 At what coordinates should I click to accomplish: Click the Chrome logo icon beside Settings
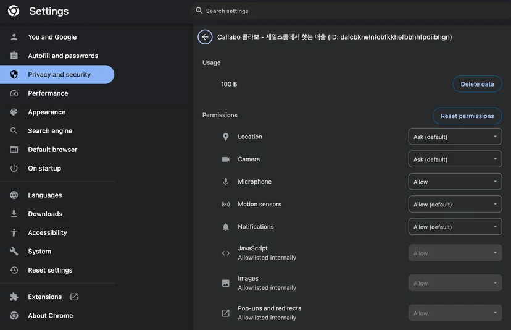14,11
